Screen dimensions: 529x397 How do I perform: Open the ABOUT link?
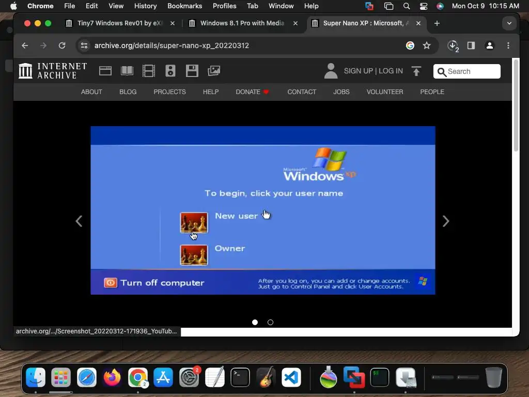[91, 92]
